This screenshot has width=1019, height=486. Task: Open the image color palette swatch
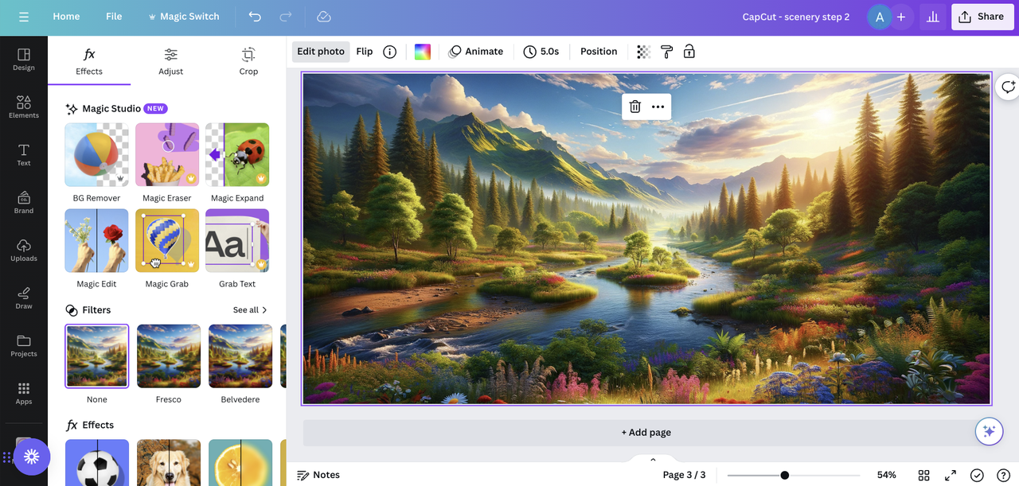pos(423,52)
